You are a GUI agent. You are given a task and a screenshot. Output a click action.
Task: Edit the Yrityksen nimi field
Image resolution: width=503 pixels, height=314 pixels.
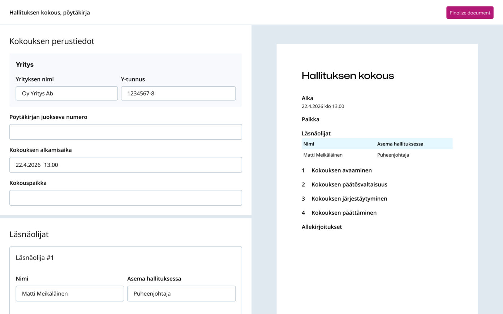pyautogui.click(x=66, y=93)
